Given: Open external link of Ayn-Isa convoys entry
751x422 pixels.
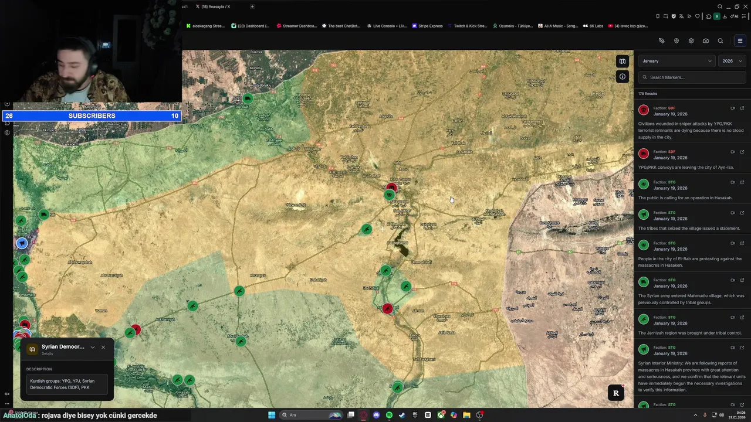Looking at the screenshot, I should click(x=742, y=152).
